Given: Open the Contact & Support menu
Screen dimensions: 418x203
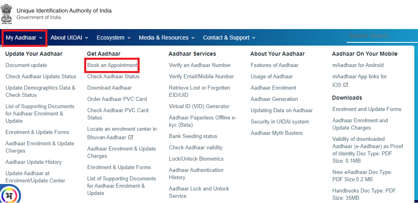Looking at the screenshot, I should (x=229, y=38).
